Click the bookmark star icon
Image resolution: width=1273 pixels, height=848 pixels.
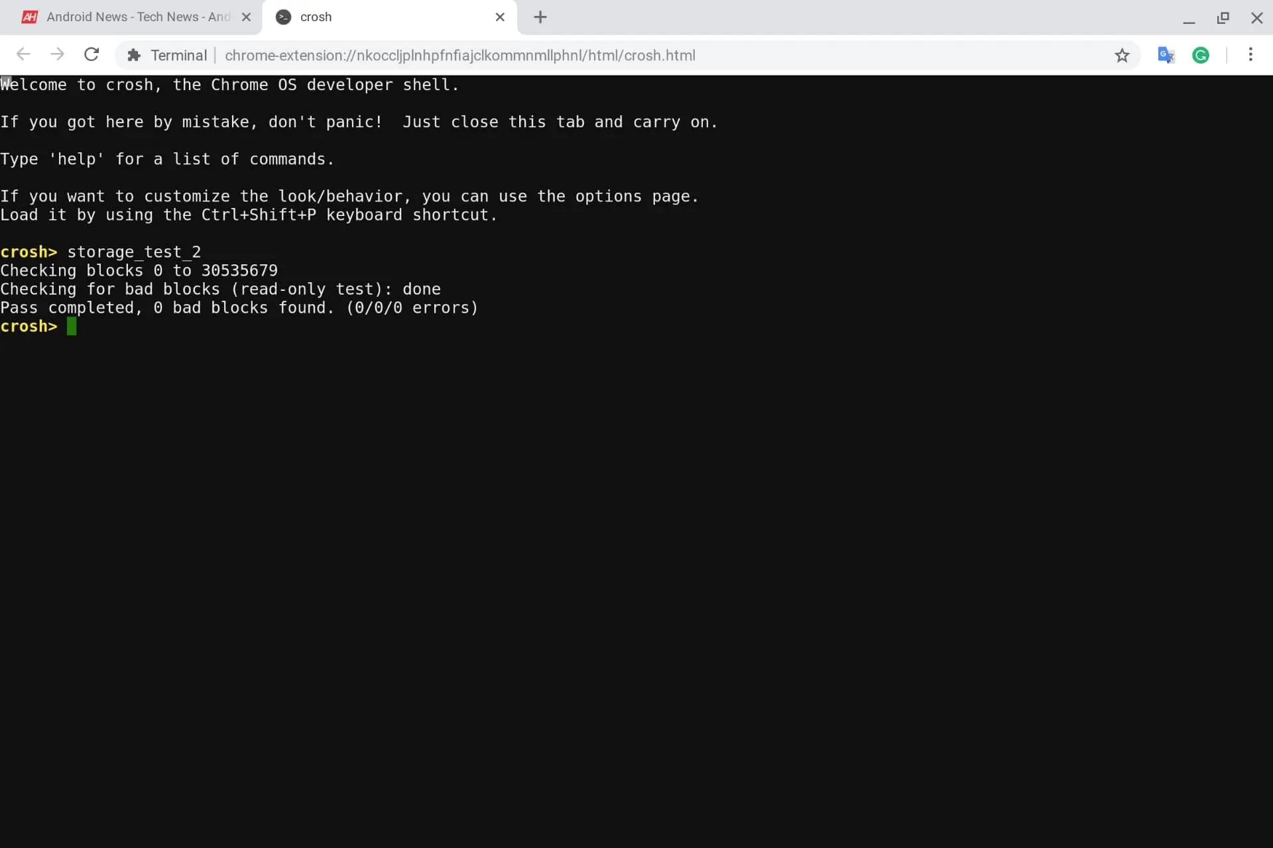point(1122,55)
